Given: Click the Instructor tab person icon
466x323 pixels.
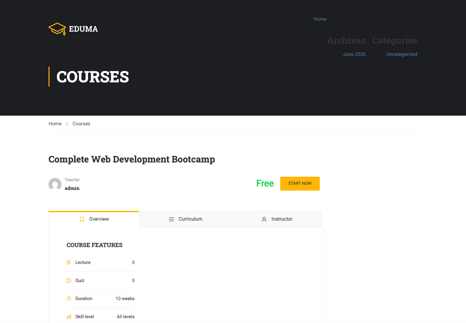Looking at the screenshot, I should pyautogui.click(x=264, y=219).
